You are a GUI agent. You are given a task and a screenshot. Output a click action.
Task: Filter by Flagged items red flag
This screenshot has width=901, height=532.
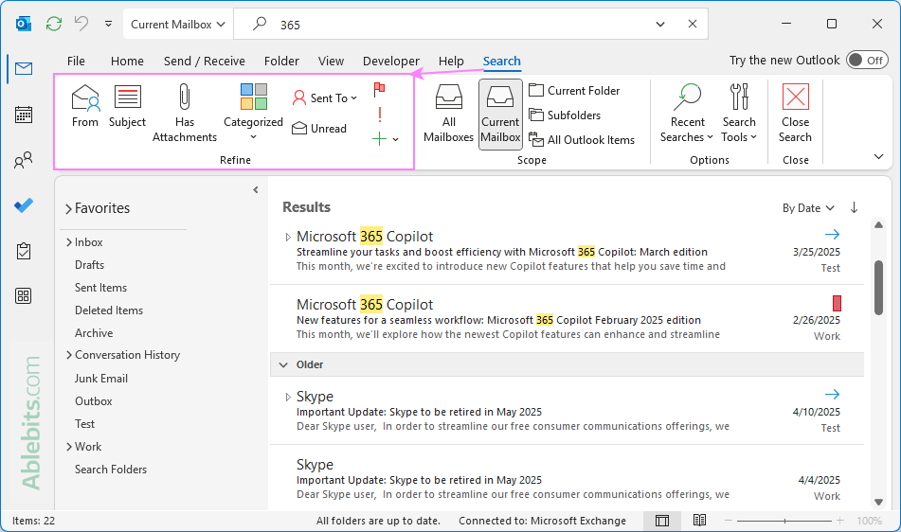[x=379, y=90]
